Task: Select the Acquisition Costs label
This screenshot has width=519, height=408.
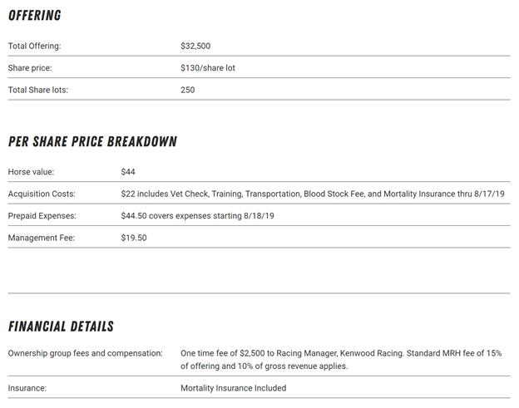Action: [42, 194]
